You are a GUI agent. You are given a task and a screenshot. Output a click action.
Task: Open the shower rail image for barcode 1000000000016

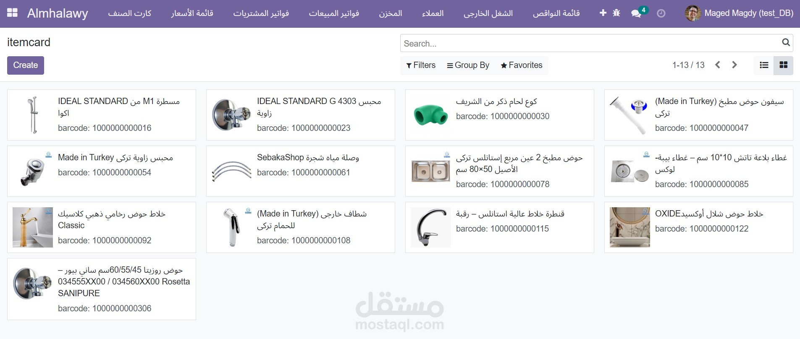tap(33, 115)
